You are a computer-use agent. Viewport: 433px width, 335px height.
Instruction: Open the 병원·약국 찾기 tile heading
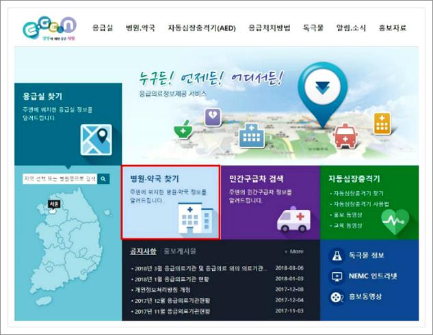155,178
